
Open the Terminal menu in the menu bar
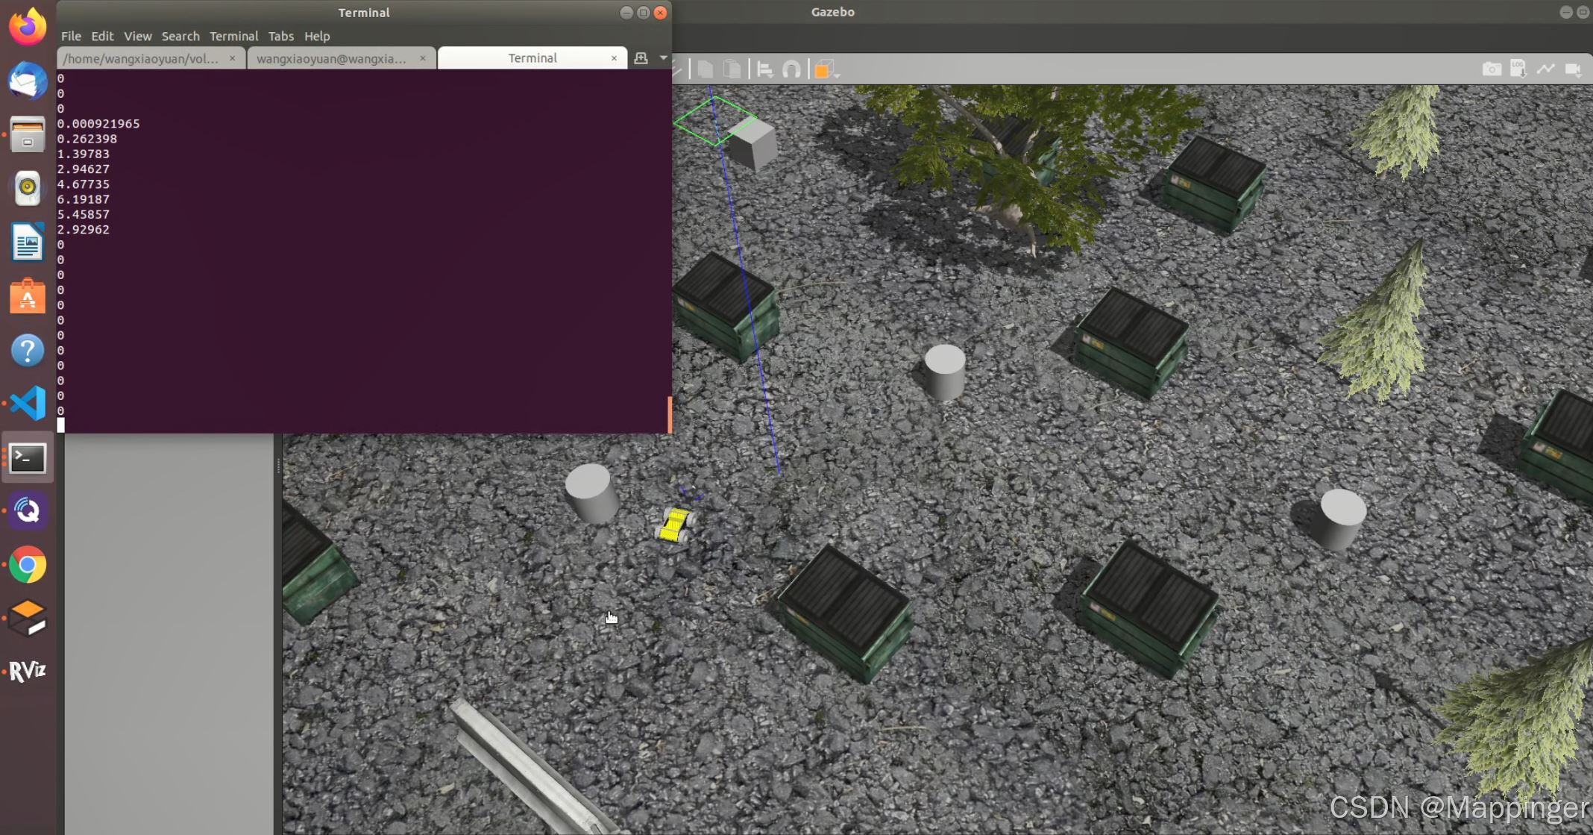point(233,36)
